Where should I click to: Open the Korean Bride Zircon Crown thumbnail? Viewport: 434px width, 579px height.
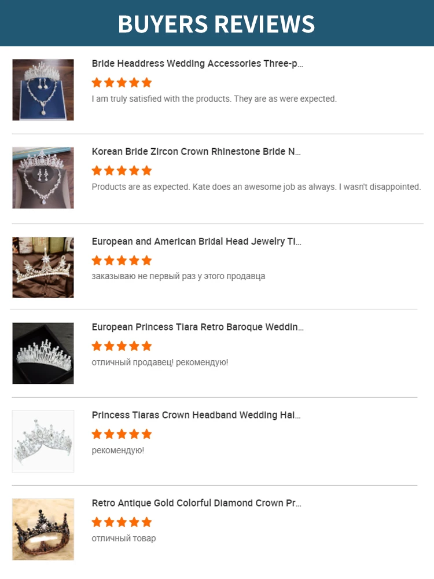tap(43, 178)
